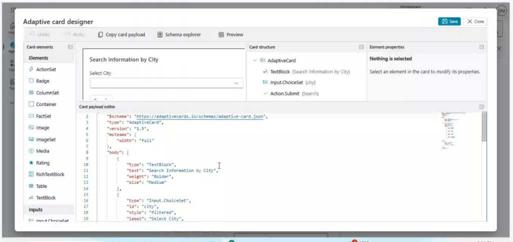Click the Save button
Viewport: 513px width, 242px height.
click(449, 21)
